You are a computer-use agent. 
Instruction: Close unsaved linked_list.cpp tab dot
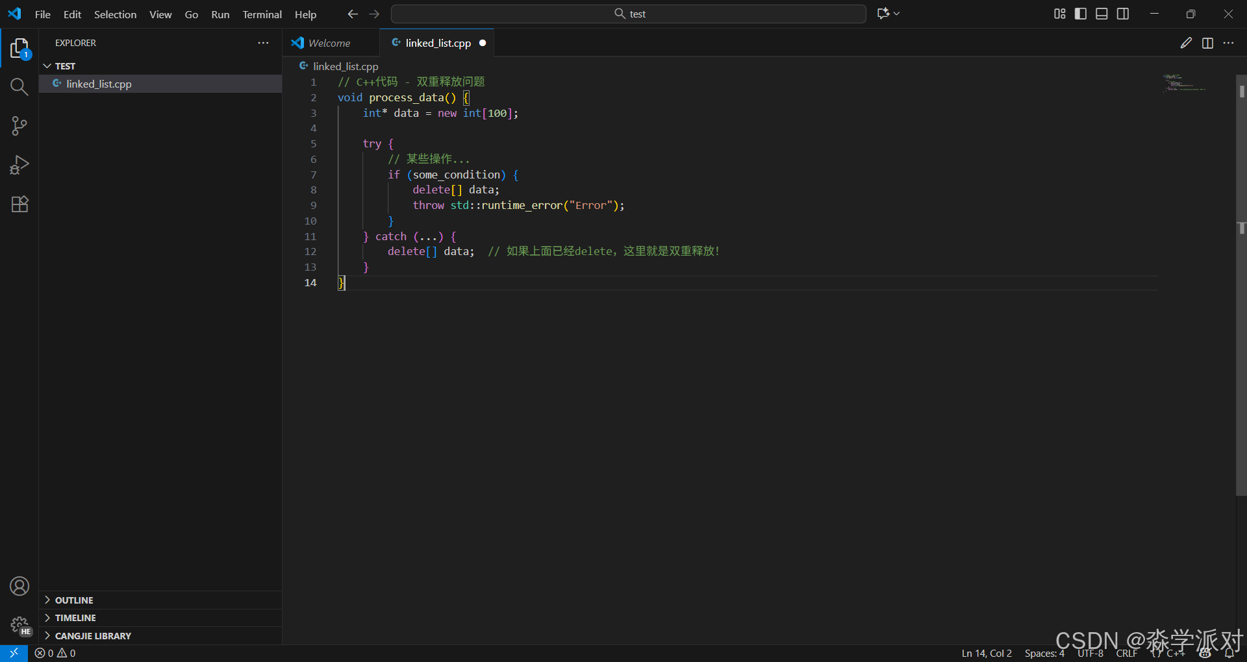[x=483, y=43]
